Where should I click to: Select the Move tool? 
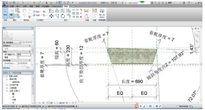pos(51,16)
